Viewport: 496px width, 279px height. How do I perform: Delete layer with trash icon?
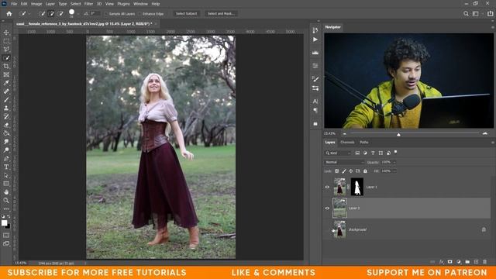(x=484, y=262)
